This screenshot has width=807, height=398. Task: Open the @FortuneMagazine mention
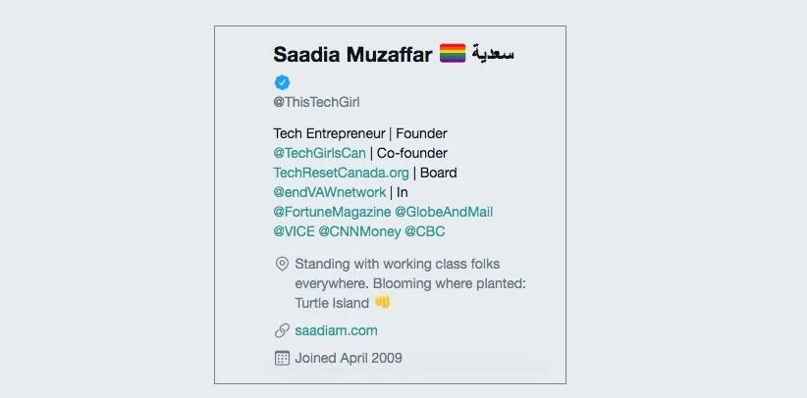(331, 212)
